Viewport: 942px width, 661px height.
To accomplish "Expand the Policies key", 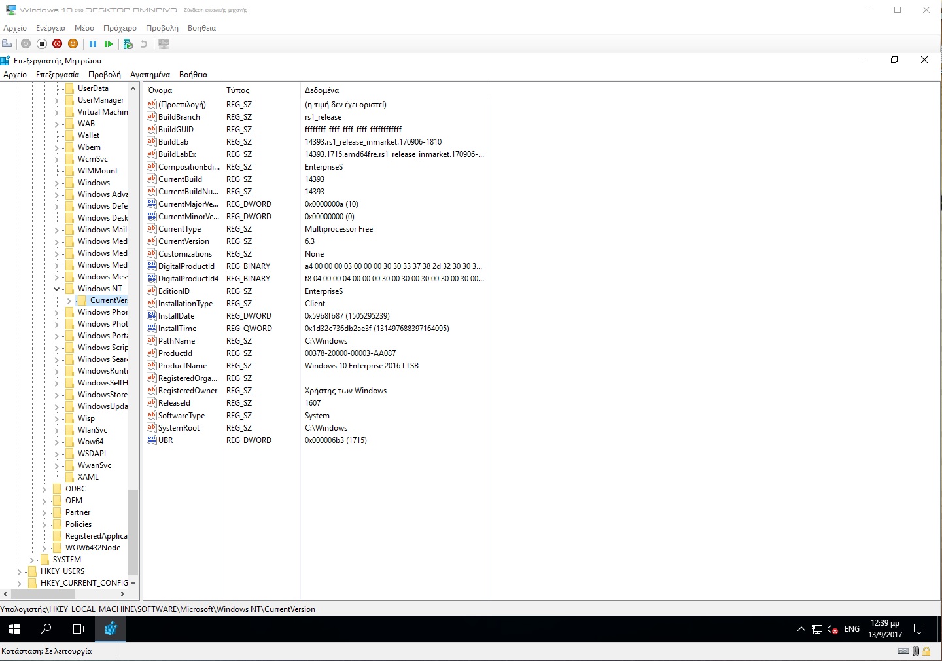I will 44,524.
